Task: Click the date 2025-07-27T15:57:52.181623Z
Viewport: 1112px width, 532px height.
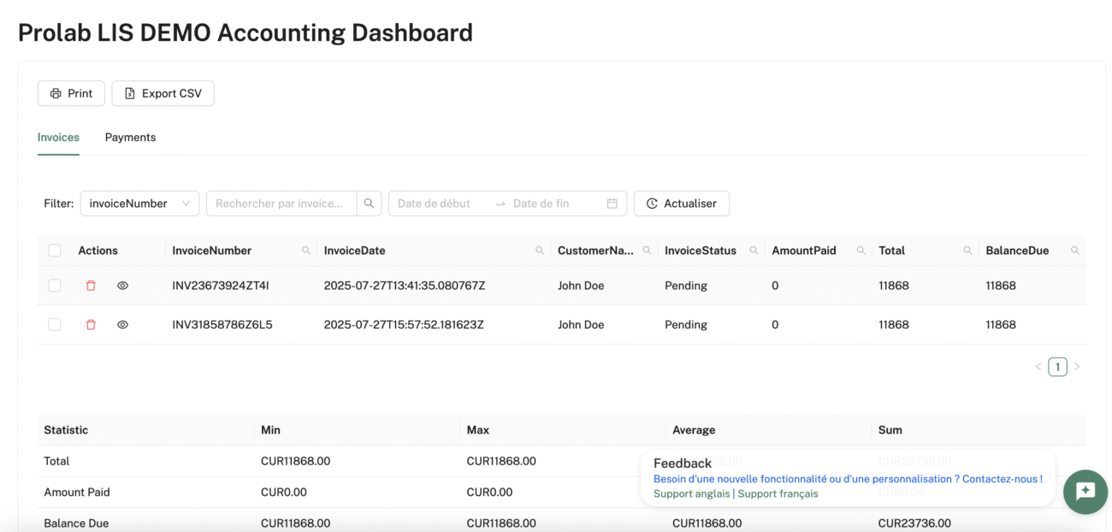Action: (x=405, y=325)
